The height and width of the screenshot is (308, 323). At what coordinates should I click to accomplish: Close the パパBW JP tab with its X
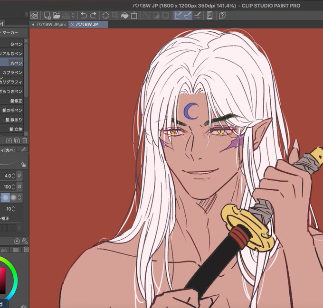[72, 25]
